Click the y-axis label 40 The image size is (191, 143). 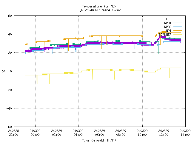[x=10, y=34]
